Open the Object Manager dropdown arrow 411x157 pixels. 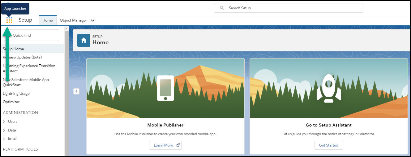coord(93,20)
